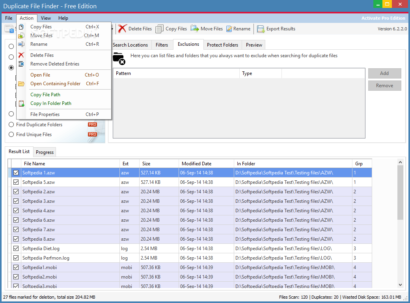Uncheck Softpedia Diet.log checkbox
The height and width of the screenshot is (303, 410).
16,248
